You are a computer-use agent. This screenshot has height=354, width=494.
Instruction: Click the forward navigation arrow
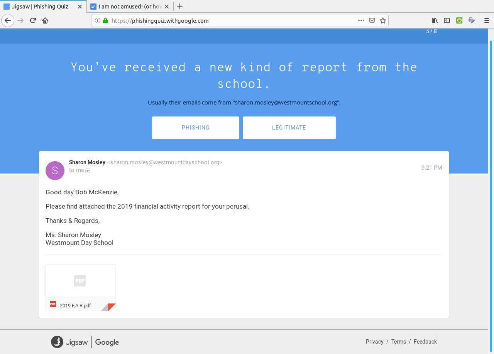point(21,20)
